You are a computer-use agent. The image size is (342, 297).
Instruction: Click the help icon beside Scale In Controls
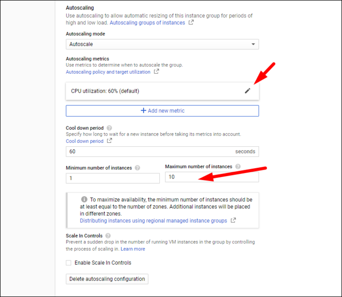pyautogui.click(x=108, y=236)
